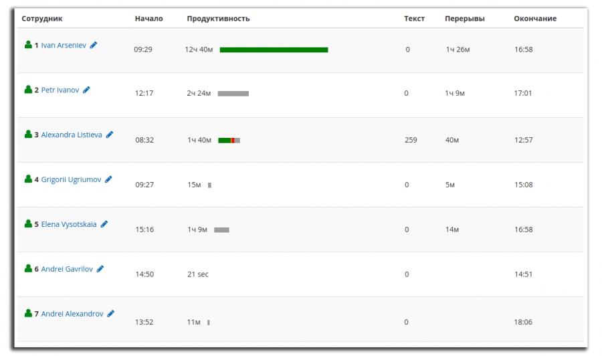Open the Elena Vysotskaia name link
Image resolution: width=602 pixels, height=356 pixels.
[69, 224]
